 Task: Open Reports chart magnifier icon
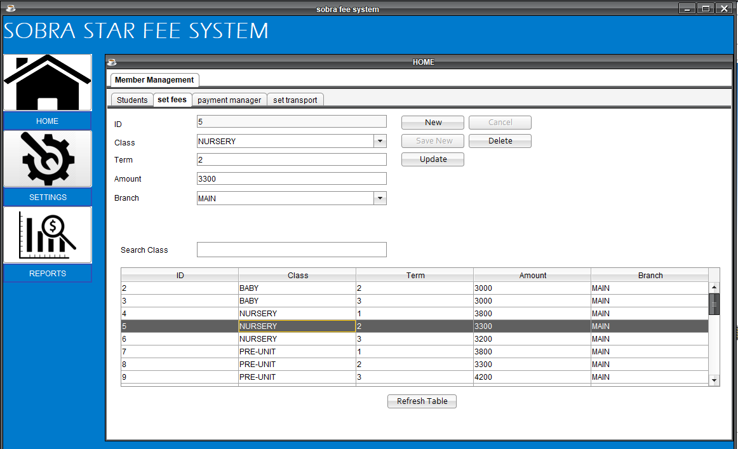tap(48, 235)
